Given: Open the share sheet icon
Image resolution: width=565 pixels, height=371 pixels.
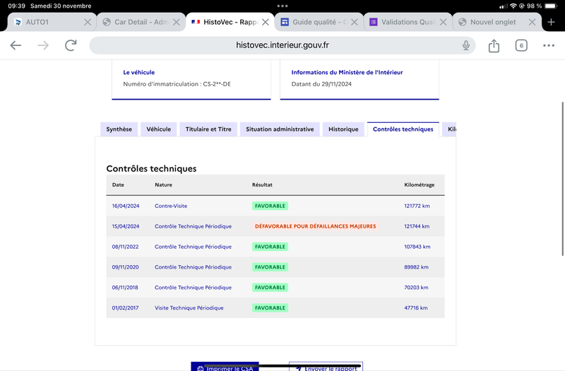Looking at the screenshot, I should 494,45.
